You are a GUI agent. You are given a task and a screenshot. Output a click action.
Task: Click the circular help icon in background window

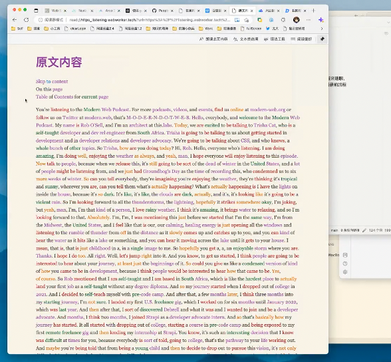click(345, 264)
